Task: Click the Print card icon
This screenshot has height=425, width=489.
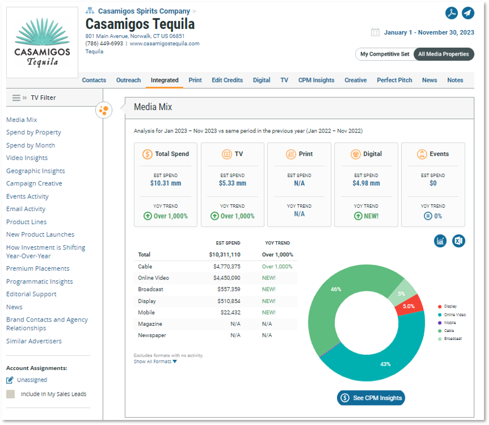Action: [x=291, y=154]
